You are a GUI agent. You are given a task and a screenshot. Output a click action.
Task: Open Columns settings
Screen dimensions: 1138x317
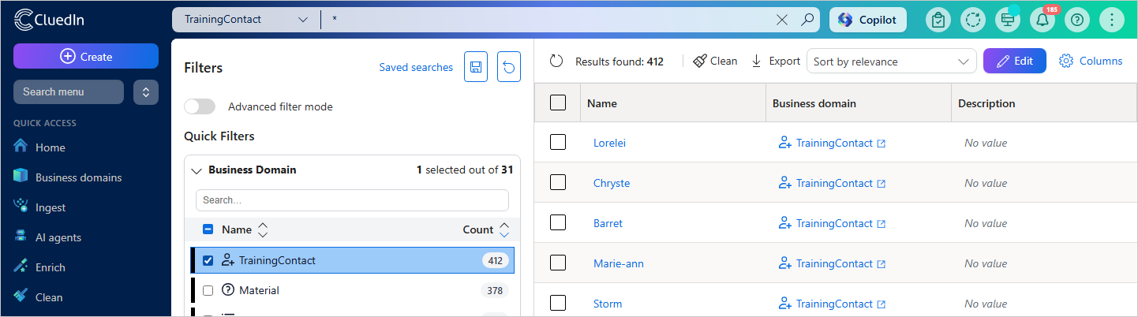click(x=1091, y=61)
